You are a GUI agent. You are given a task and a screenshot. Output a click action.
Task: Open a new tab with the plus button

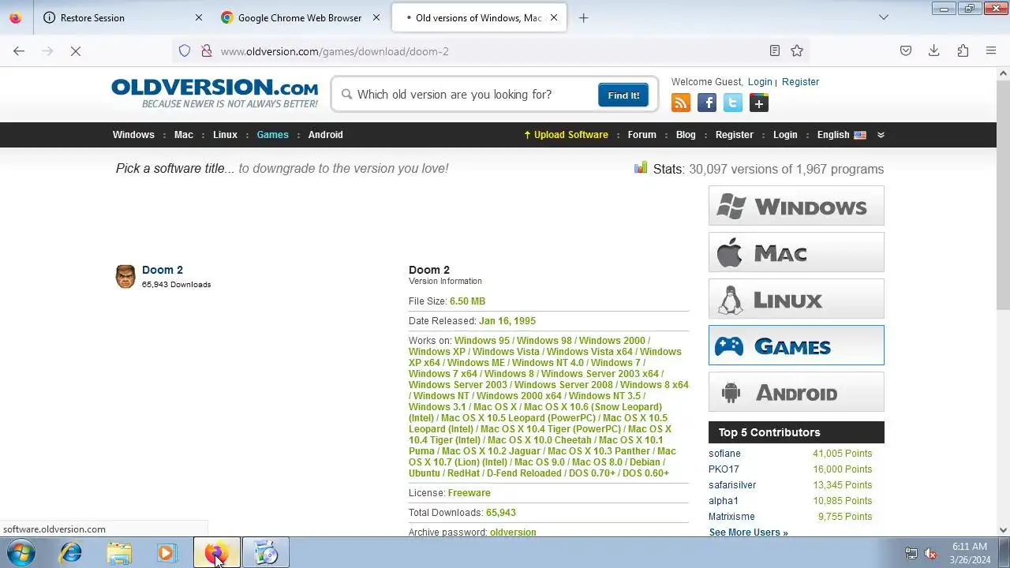(584, 17)
